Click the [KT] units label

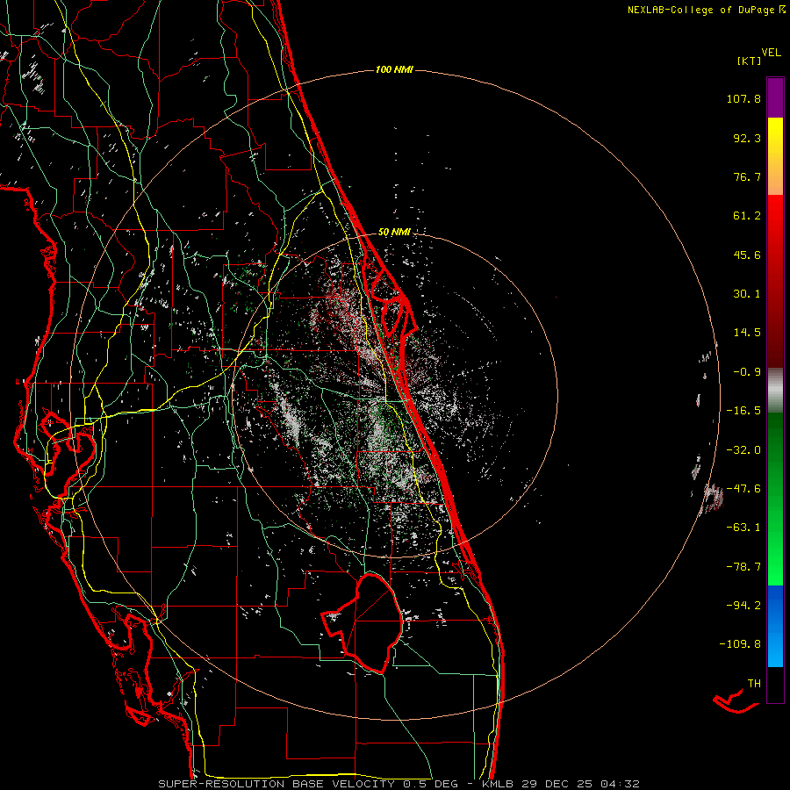749,61
